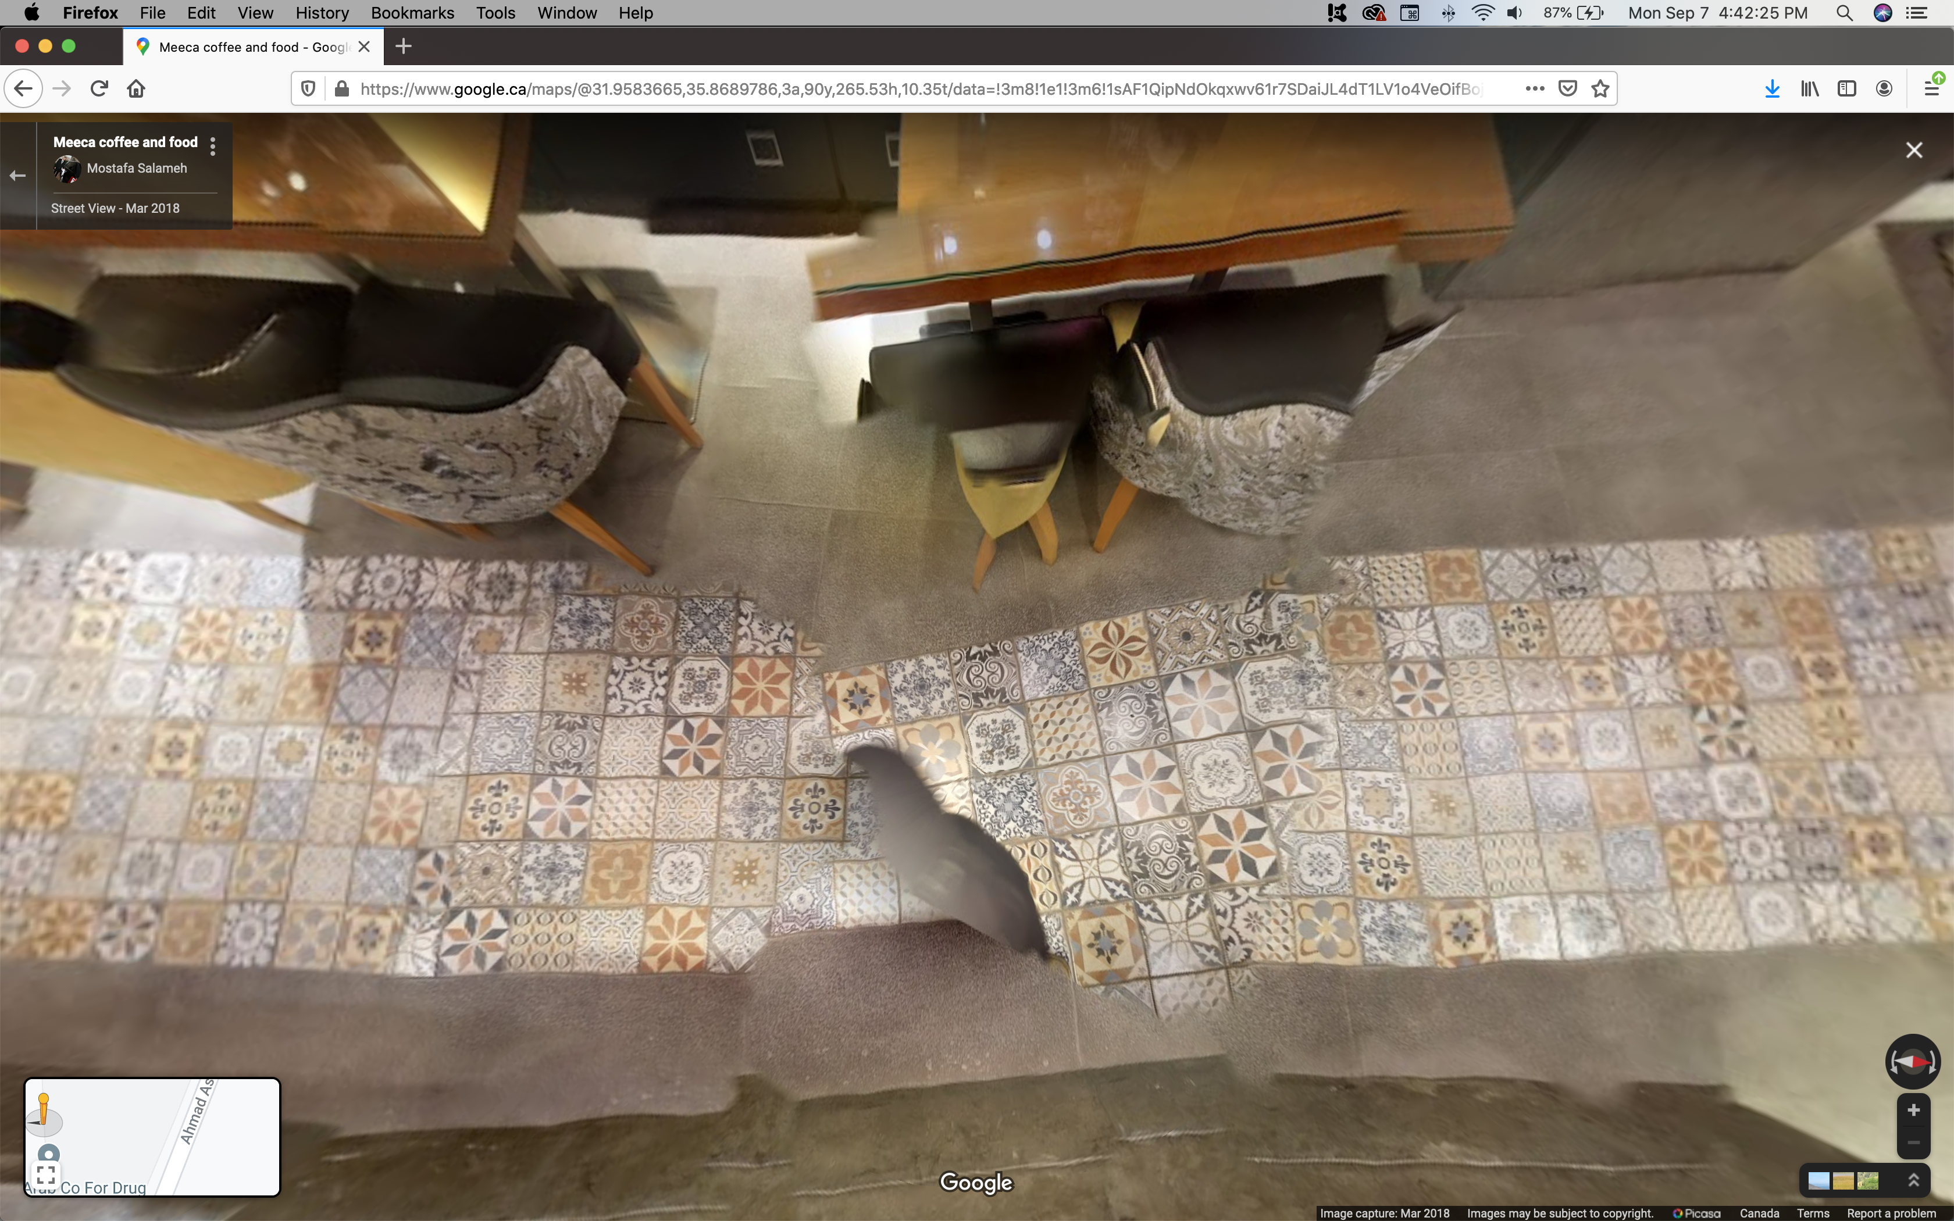Close Street View with the X button
This screenshot has width=1954, height=1221.
tap(1914, 150)
